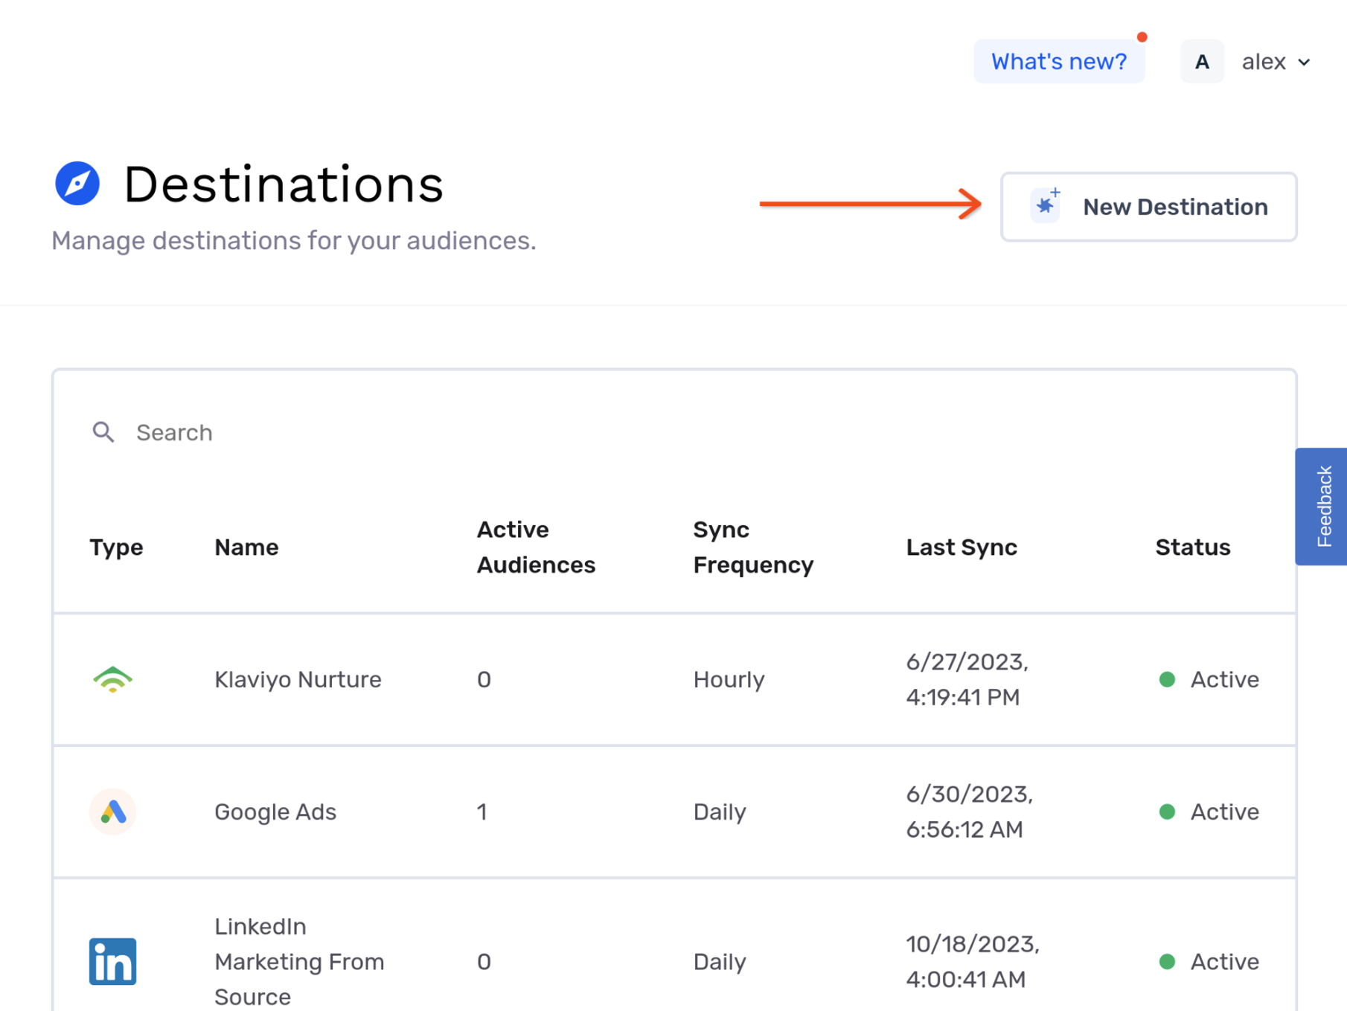Open the alex user dropdown

pos(1276,62)
